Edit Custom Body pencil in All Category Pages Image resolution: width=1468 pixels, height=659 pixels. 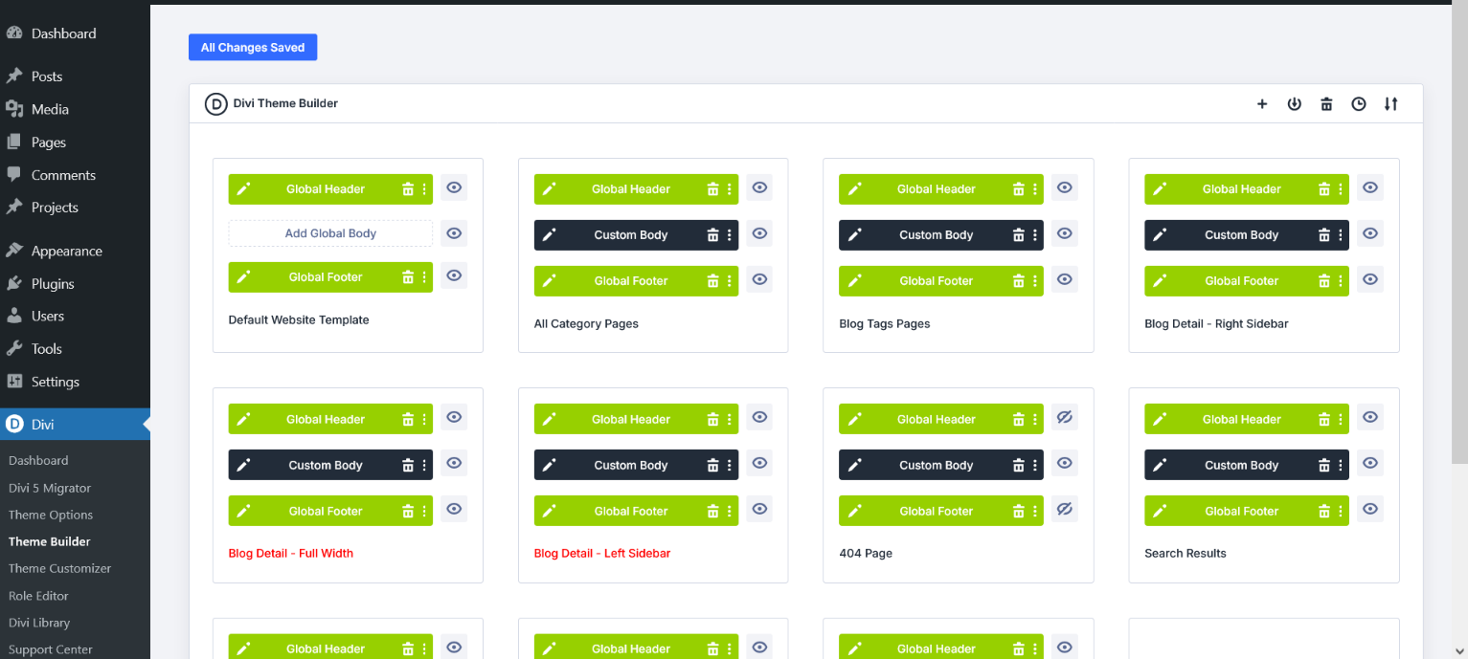coord(549,235)
